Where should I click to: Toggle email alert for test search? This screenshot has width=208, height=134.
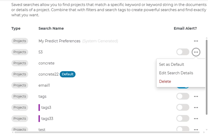tap(183, 129)
